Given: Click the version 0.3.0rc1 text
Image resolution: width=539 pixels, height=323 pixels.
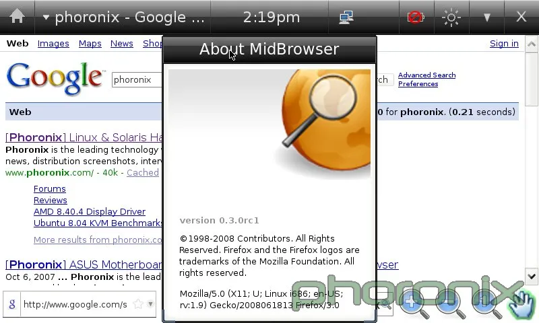Looking at the screenshot, I should (220, 220).
